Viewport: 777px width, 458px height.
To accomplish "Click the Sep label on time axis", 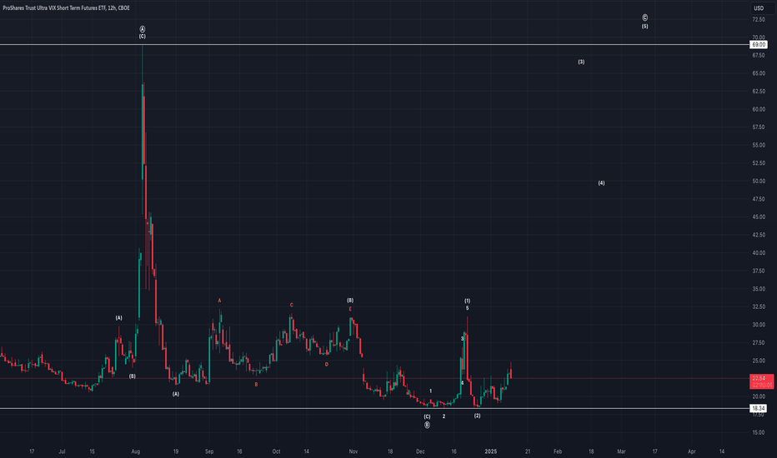I will (209, 451).
